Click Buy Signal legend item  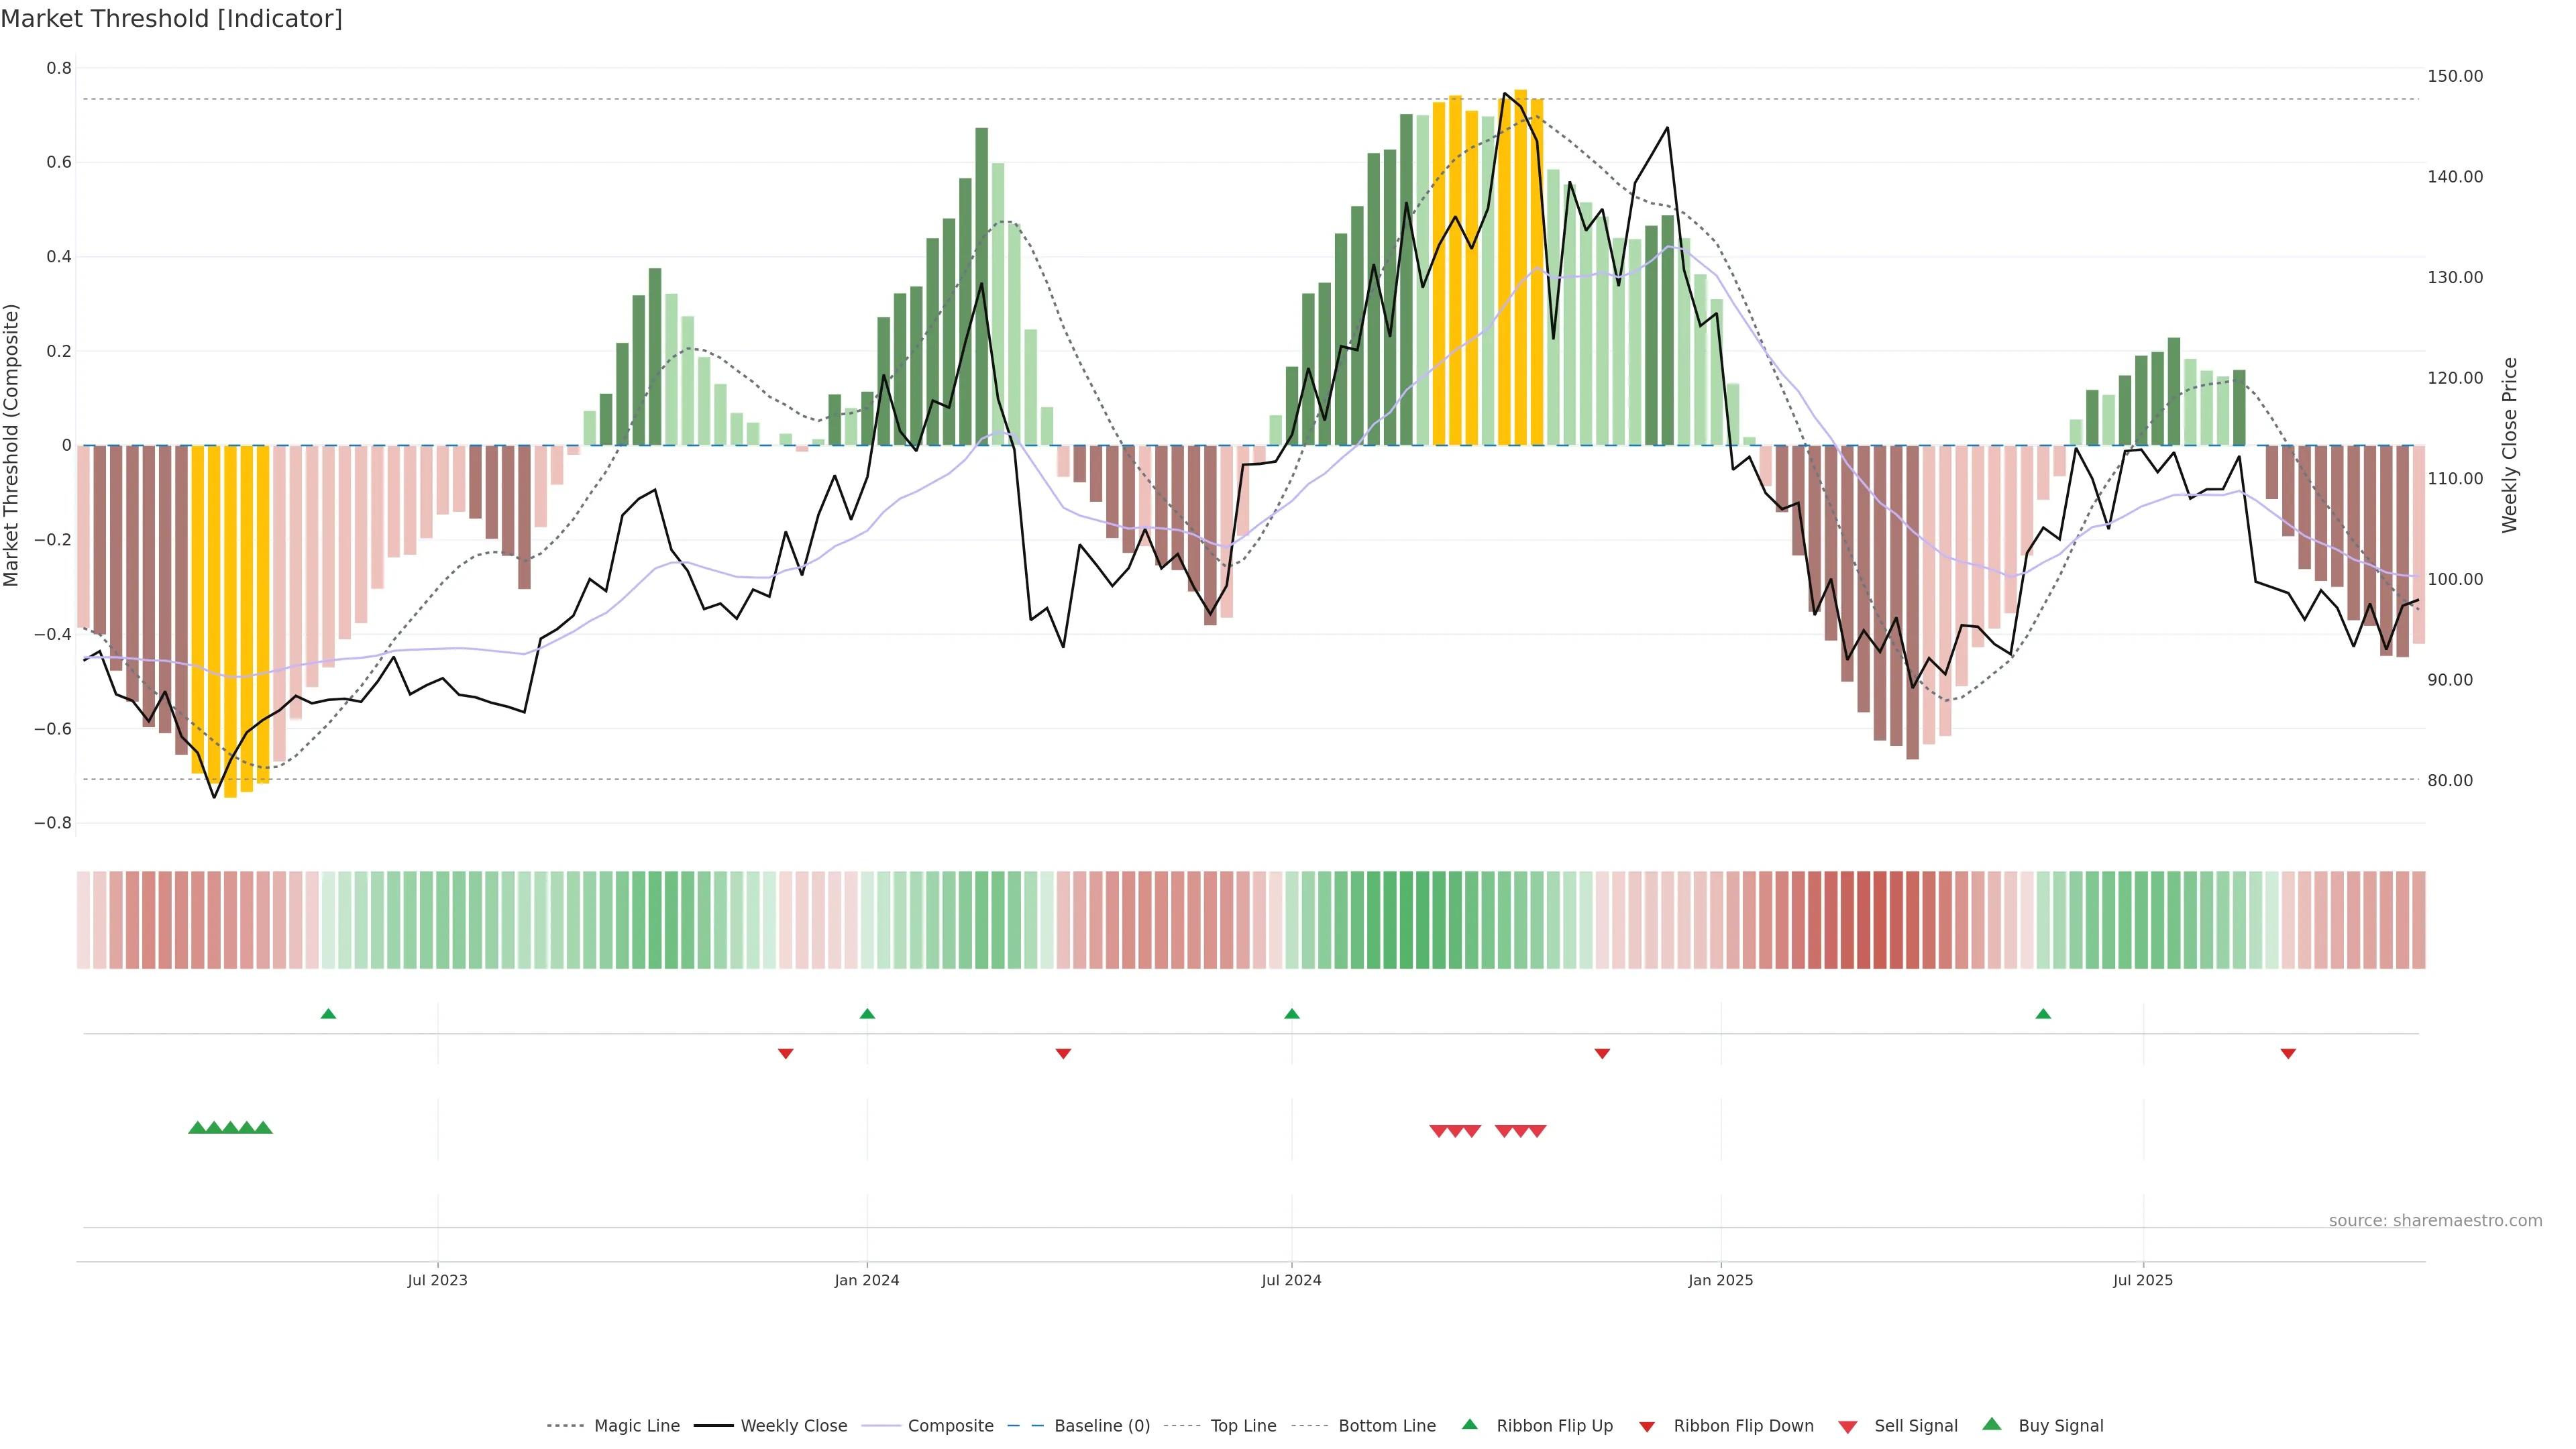click(x=2060, y=1426)
